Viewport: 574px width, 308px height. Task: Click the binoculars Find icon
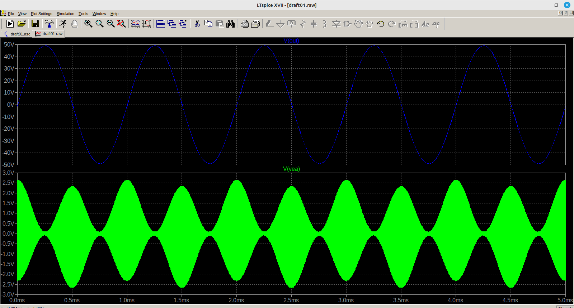tap(230, 24)
